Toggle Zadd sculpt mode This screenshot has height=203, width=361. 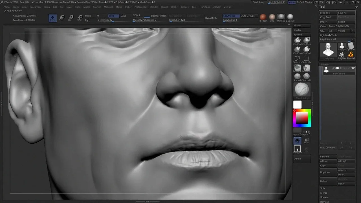coord(113,16)
